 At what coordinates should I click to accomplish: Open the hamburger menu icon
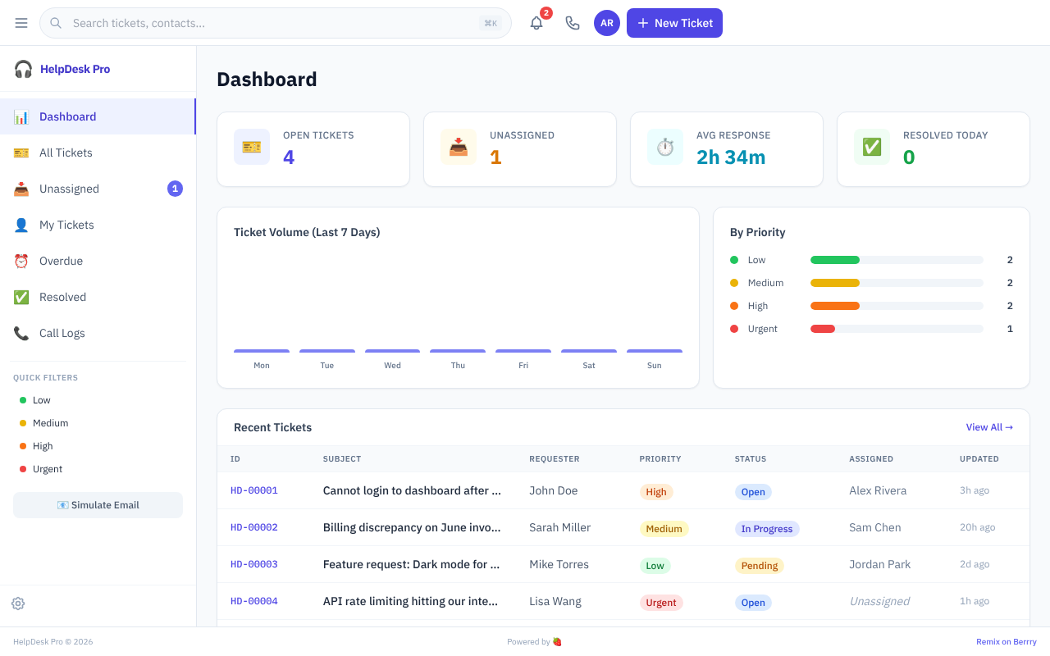21,23
